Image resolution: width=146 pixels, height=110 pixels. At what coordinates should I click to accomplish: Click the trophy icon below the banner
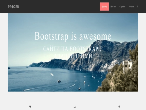[119, 107]
